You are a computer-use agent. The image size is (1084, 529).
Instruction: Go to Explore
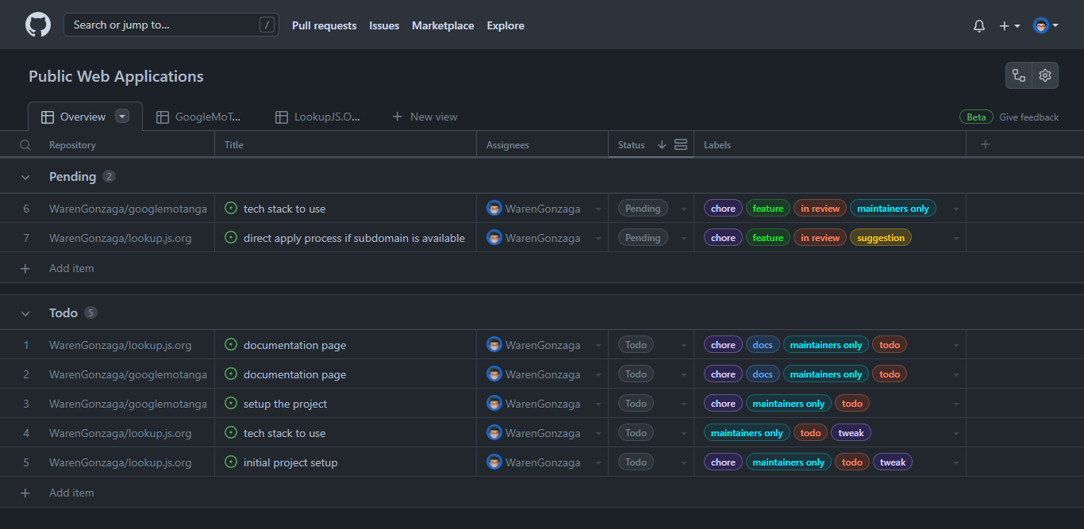(x=505, y=25)
